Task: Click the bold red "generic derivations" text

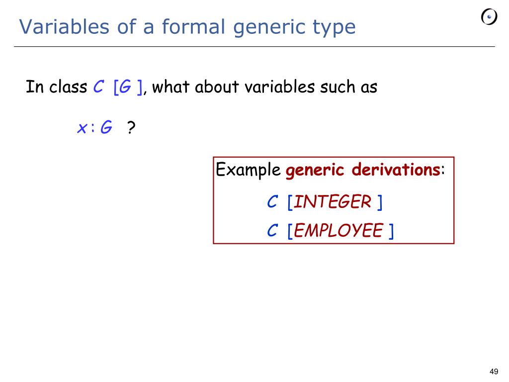Action: pos(362,170)
